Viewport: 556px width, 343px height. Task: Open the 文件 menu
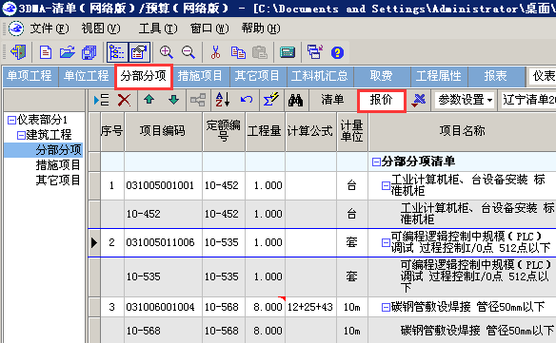50,29
